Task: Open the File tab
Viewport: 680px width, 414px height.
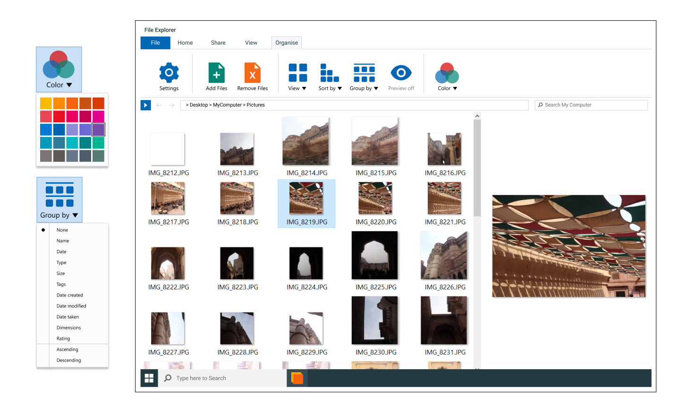Action: point(155,42)
